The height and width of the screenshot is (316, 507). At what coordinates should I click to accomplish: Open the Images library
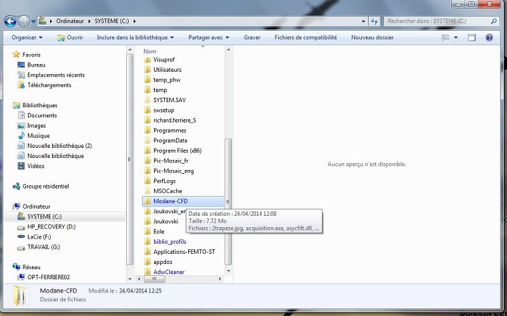[x=37, y=125]
